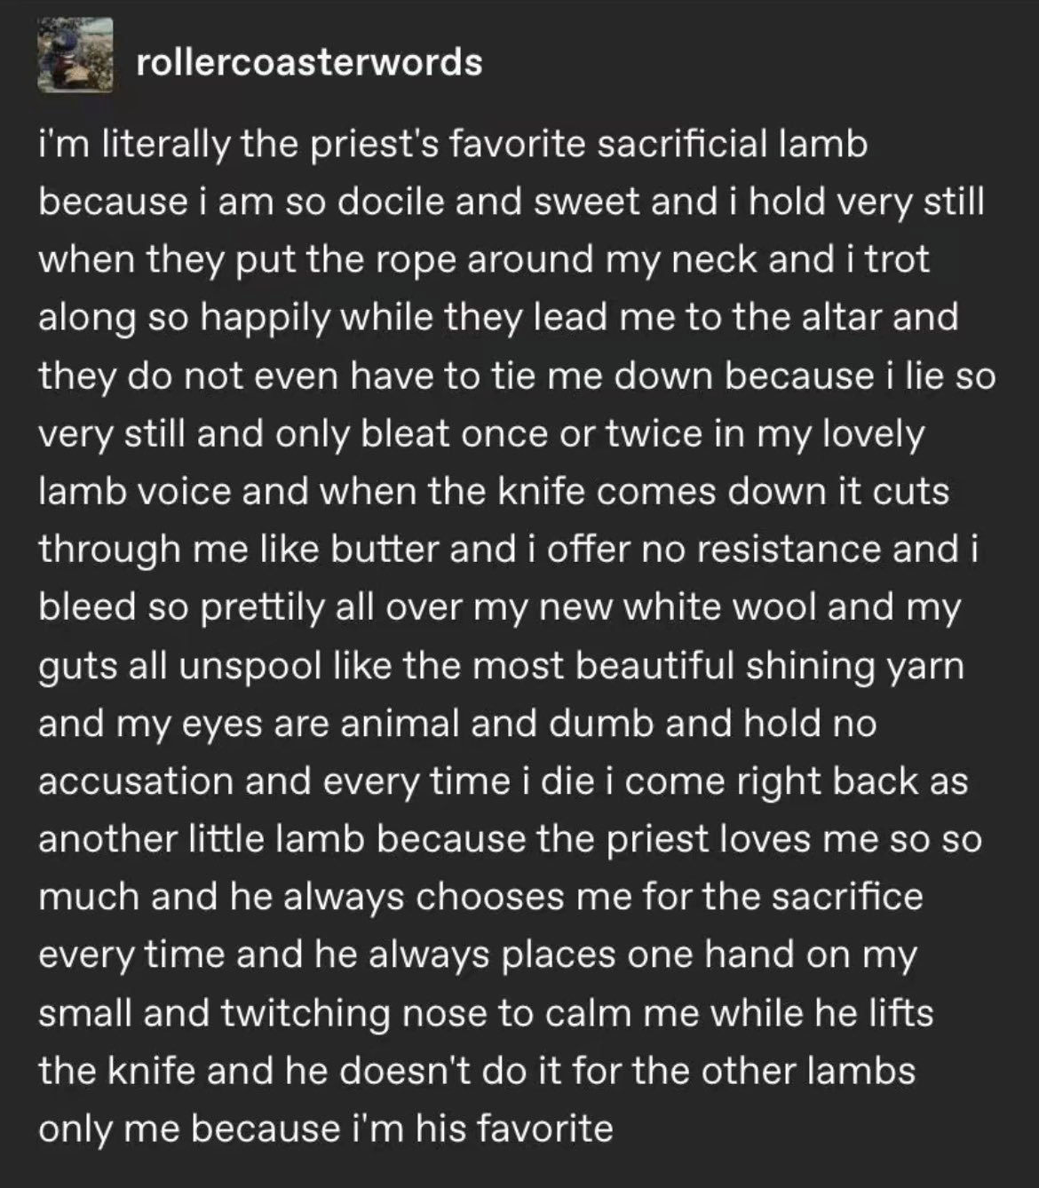Click the last line ending "his favorite"

click(x=325, y=1129)
